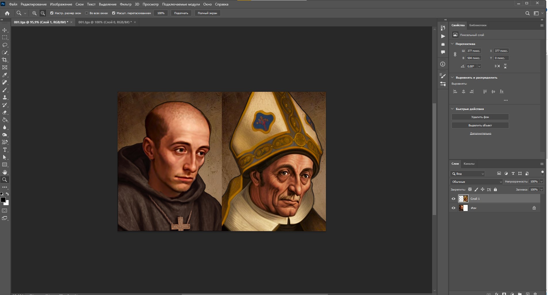
Task: Click the foreground color swatch
Action: (x=3, y=200)
